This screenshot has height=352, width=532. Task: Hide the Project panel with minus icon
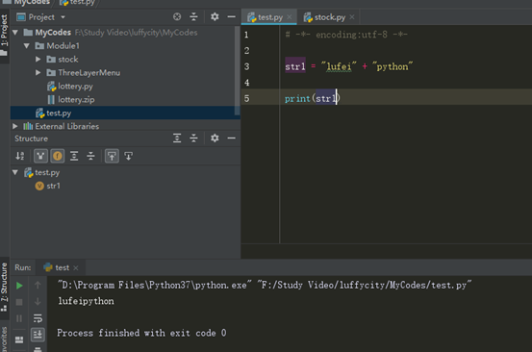click(x=232, y=16)
